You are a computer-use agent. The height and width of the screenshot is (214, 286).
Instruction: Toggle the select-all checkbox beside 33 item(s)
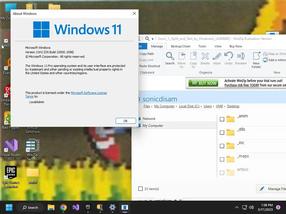(140, 189)
